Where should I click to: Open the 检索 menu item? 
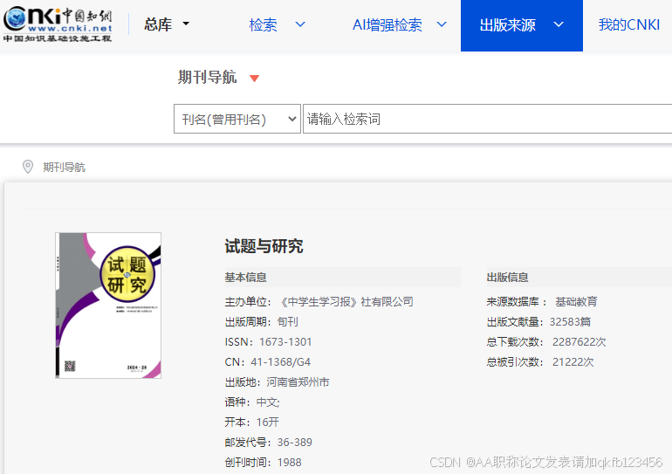264,24
